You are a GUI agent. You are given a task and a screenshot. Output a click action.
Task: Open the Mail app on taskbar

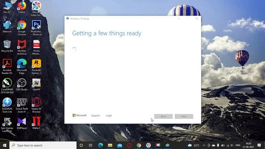pyautogui.click(x=120, y=145)
